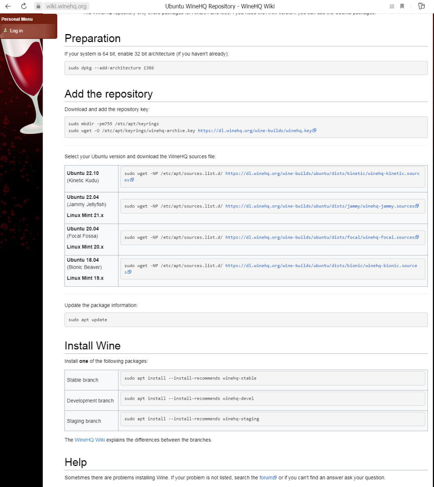Viewport: 434px width, 487px height.
Task: Open the tabs overview icon at top right
Action: tap(421, 6)
